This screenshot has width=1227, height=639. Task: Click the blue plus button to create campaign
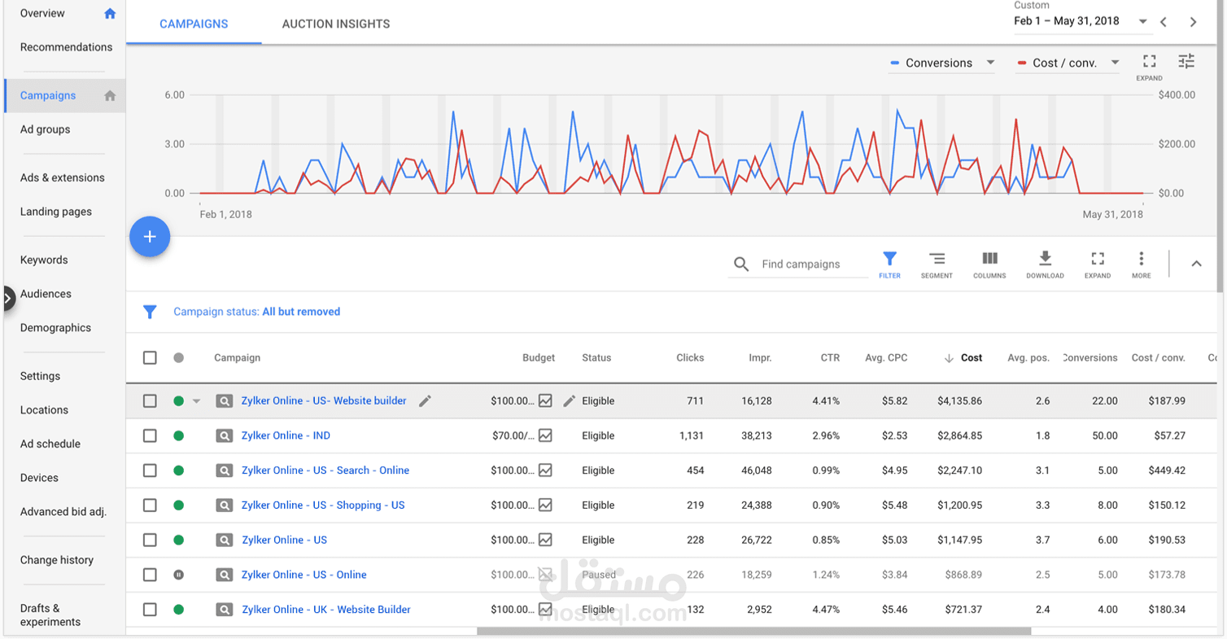click(x=150, y=236)
